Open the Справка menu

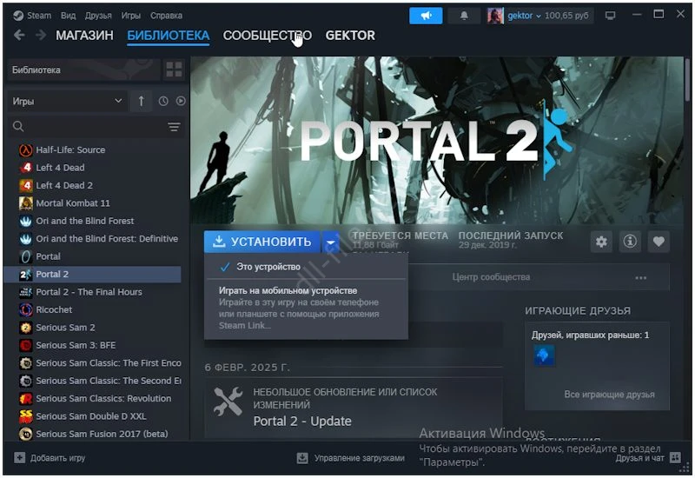tap(166, 16)
